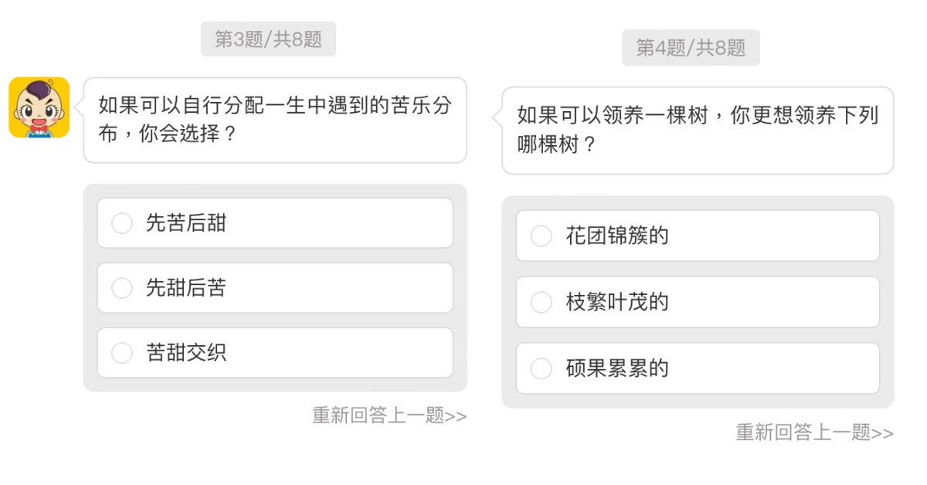Click the cartoon avatar icon
The width and height of the screenshot is (927, 485).
coord(39,107)
